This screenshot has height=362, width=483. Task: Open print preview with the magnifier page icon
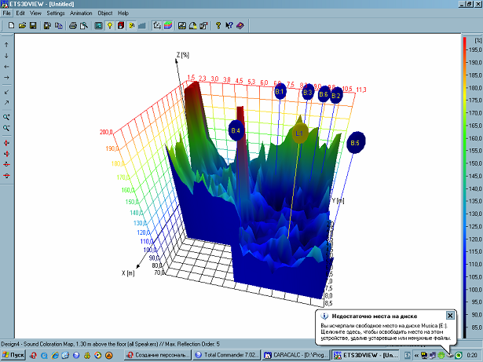(84, 26)
